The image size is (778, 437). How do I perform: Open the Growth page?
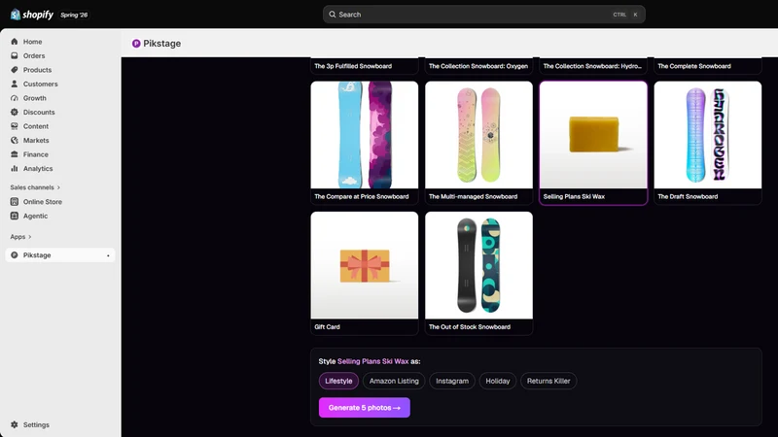coord(34,98)
